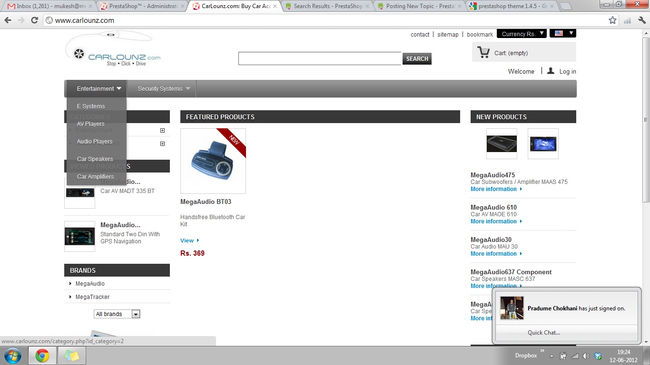Open the language flag dropdown
Screen dimensions: 650x365
point(563,33)
